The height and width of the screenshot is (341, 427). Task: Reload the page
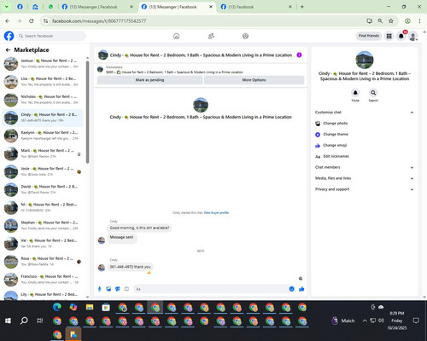(x=32, y=21)
